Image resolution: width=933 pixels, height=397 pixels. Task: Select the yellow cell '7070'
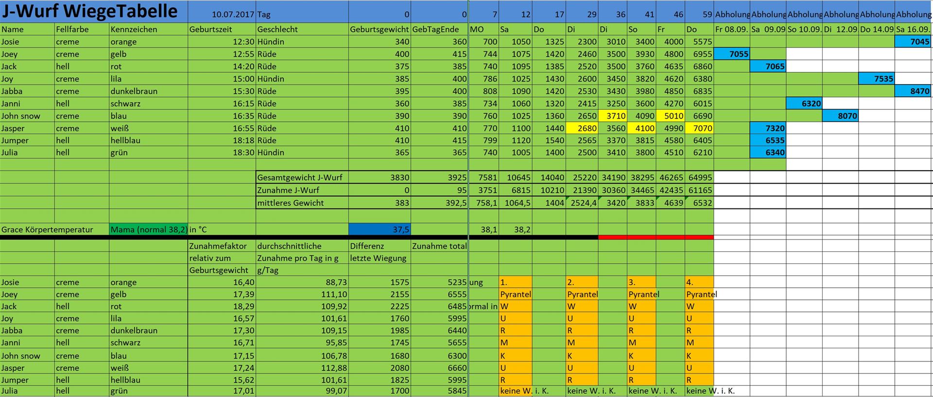(x=700, y=128)
